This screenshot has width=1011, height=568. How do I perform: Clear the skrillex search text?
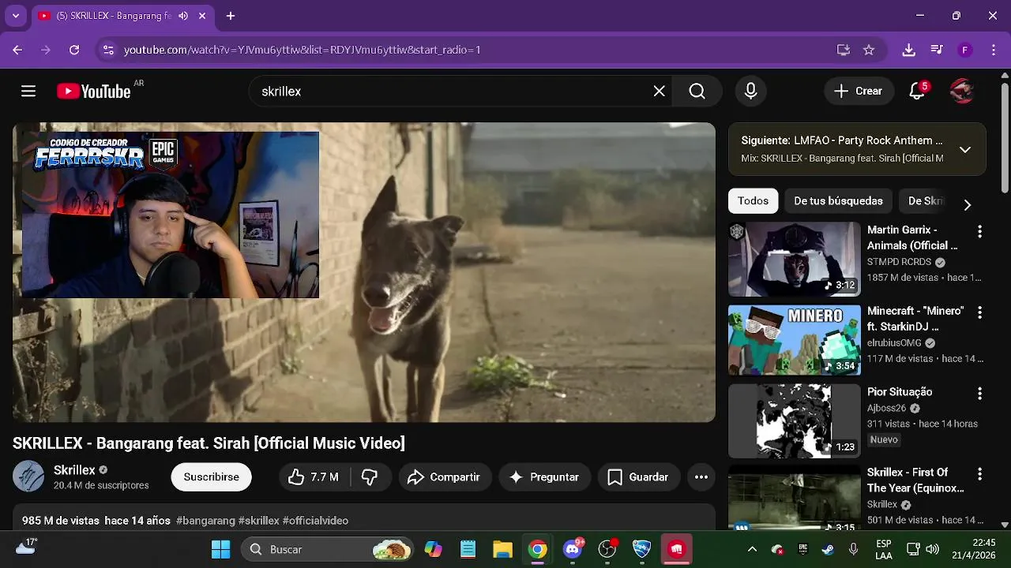[660, 92]
